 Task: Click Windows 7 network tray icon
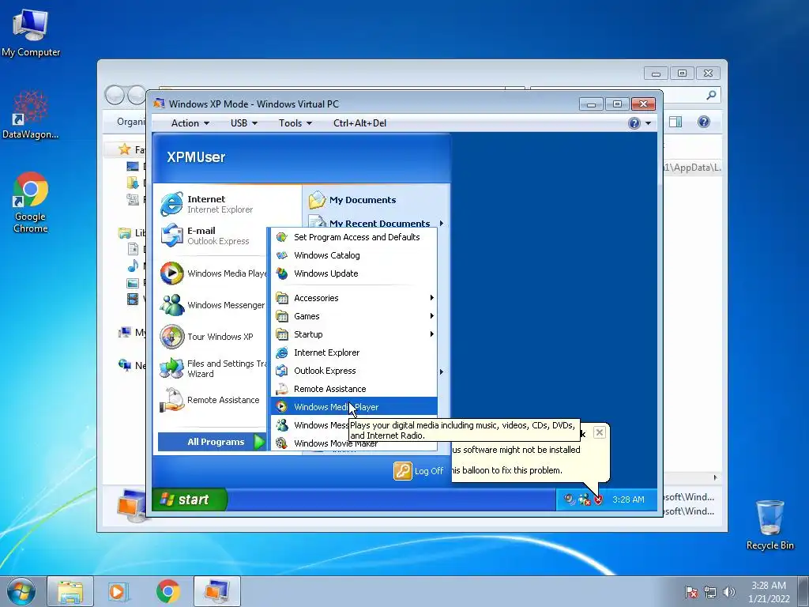710,592
